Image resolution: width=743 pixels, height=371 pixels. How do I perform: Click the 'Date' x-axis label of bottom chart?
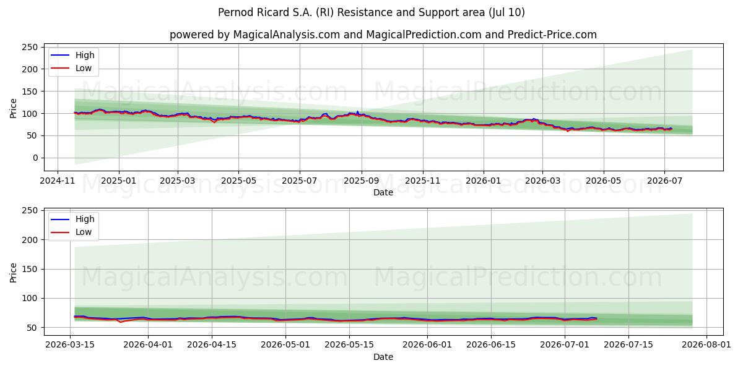(383, 357)
